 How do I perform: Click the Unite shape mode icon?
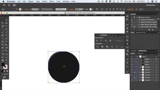click(97, 40)
